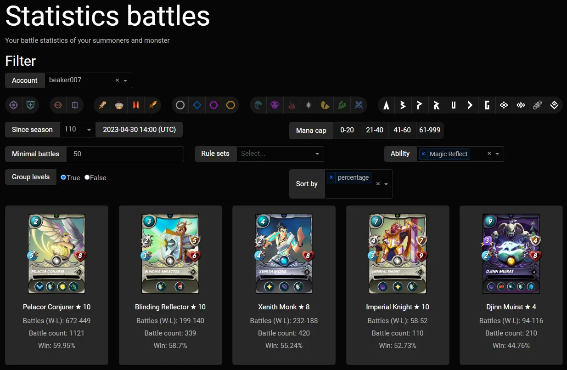The image size is (567, 370).
Task: Remove the Magic Reflect ability tag
Action: point(423,154)
